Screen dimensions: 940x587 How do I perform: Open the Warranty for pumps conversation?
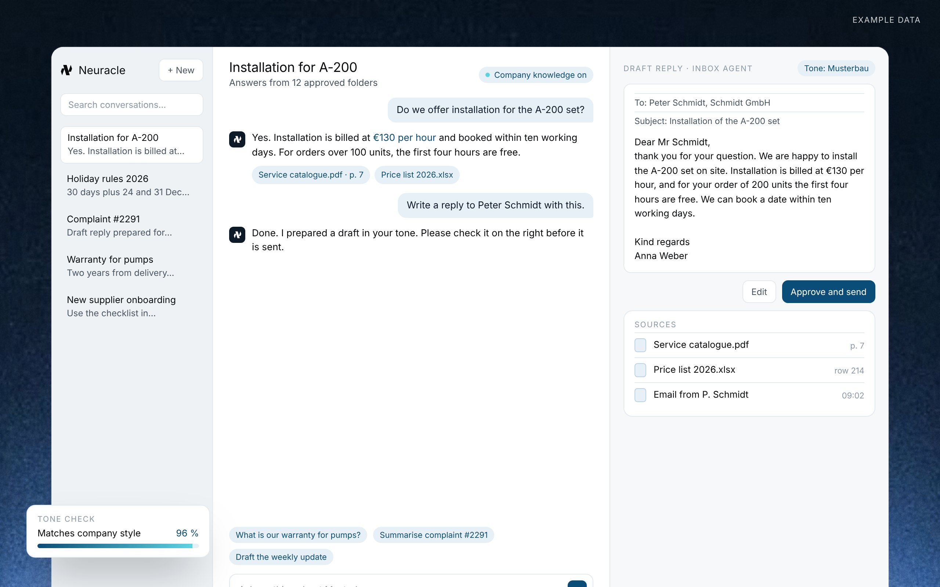(x=132, y=266)
